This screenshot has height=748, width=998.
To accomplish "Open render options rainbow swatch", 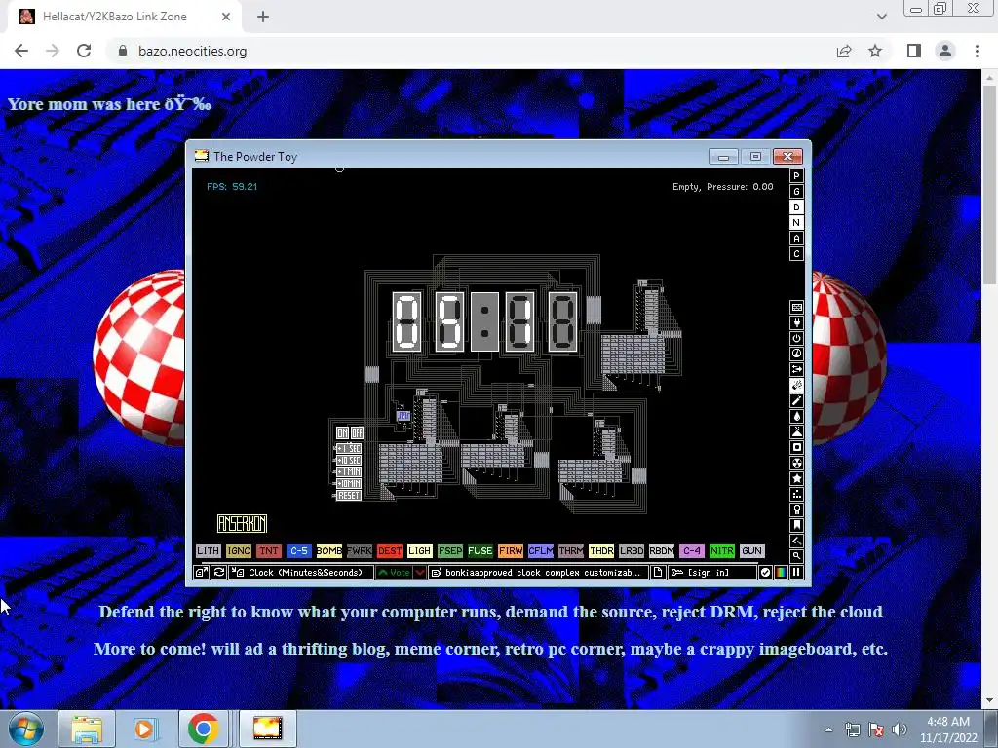I will 781,573.
